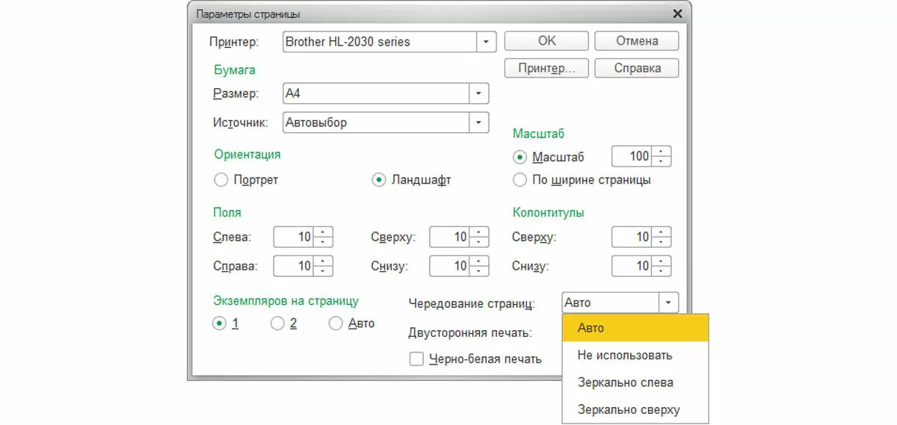This screenshot has height=425, width=897.
Task: Select Портрет orientation
Action: (x=220, y=180)
